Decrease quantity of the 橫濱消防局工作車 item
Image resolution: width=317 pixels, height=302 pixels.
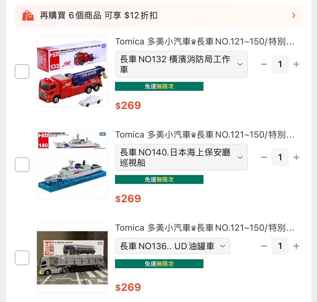[x=264, y=64]
